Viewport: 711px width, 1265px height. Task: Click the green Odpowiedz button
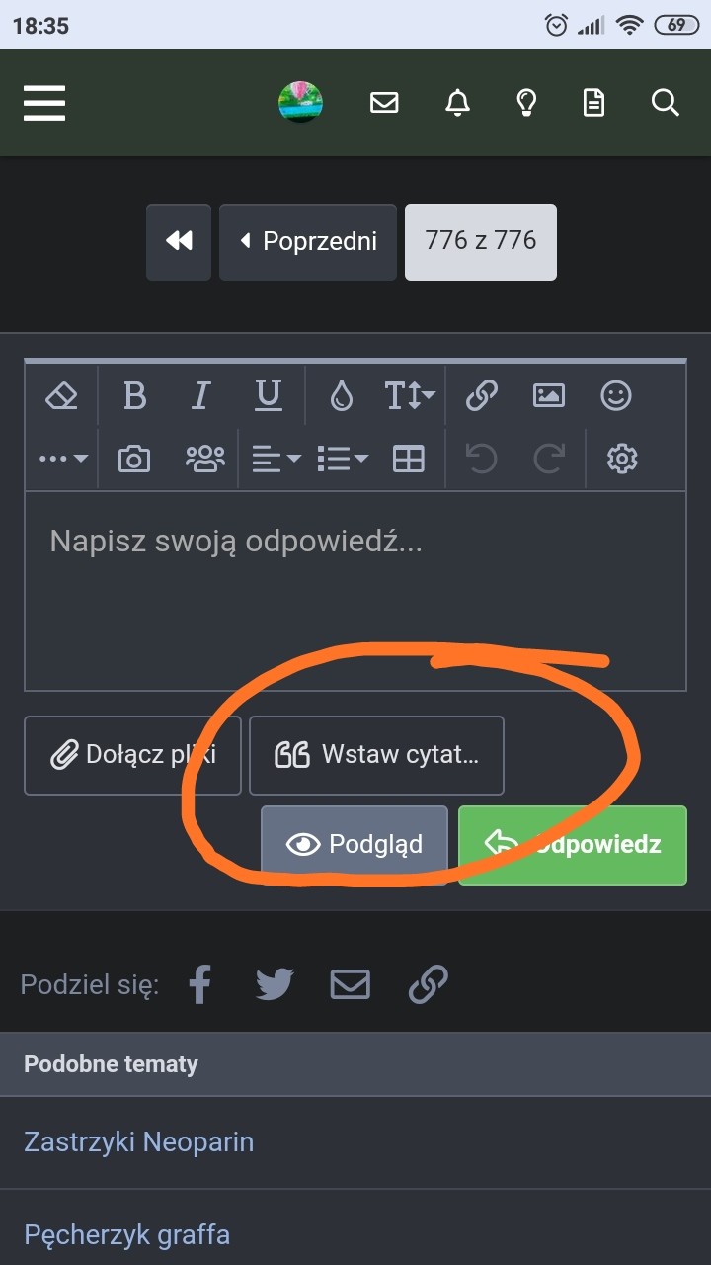573,844
